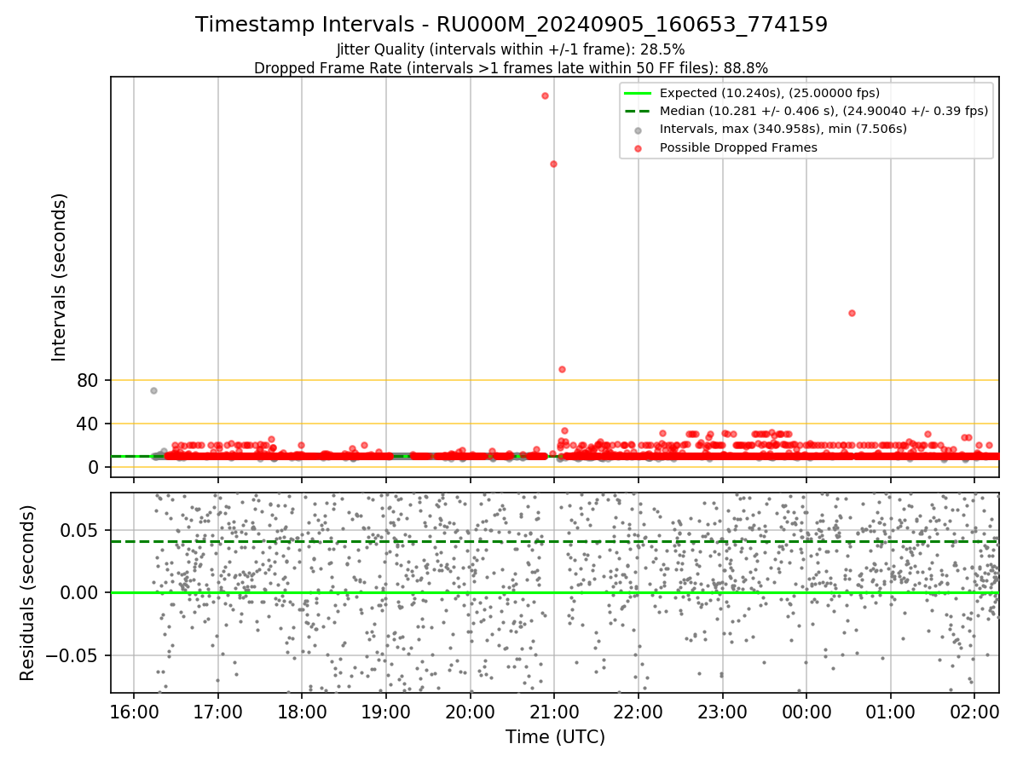Click the isolated red outlier point after 00:00
Image resolution: width=1023 pixels, height=767 pixels.
click(852, 313)
